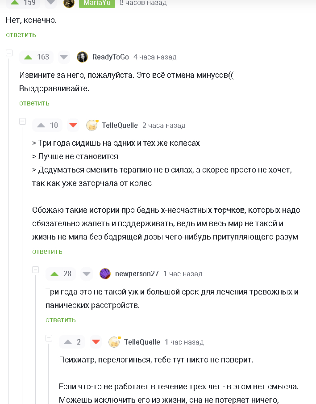Toggle the red downvote on the TelleQuelle comment rated 10
Viewport: 316px width, 404px height.
pos(73,126)
